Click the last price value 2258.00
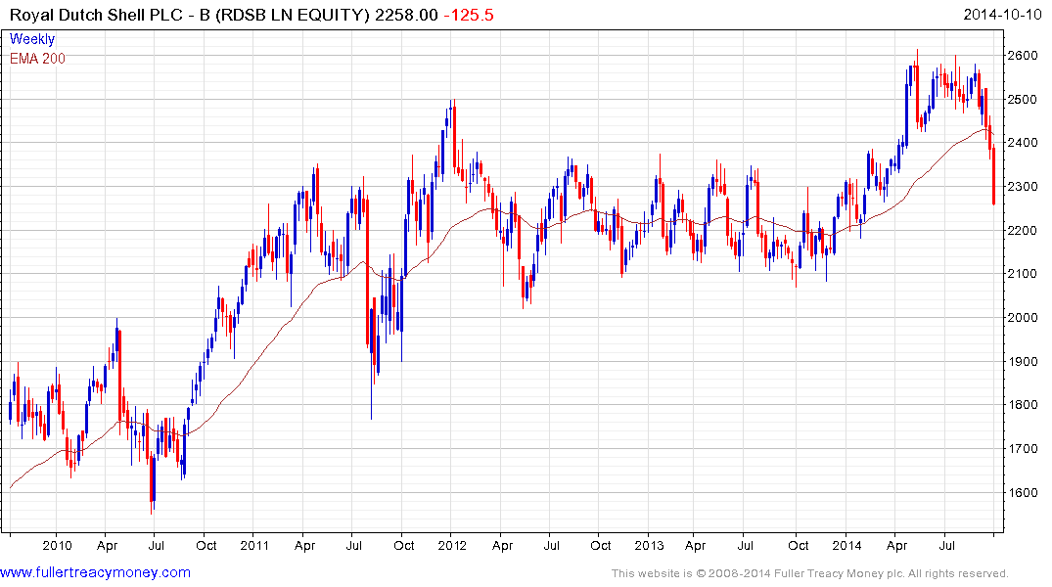Image resolution: width=1052 pixels, height=587 pixels. coord(406,15)
